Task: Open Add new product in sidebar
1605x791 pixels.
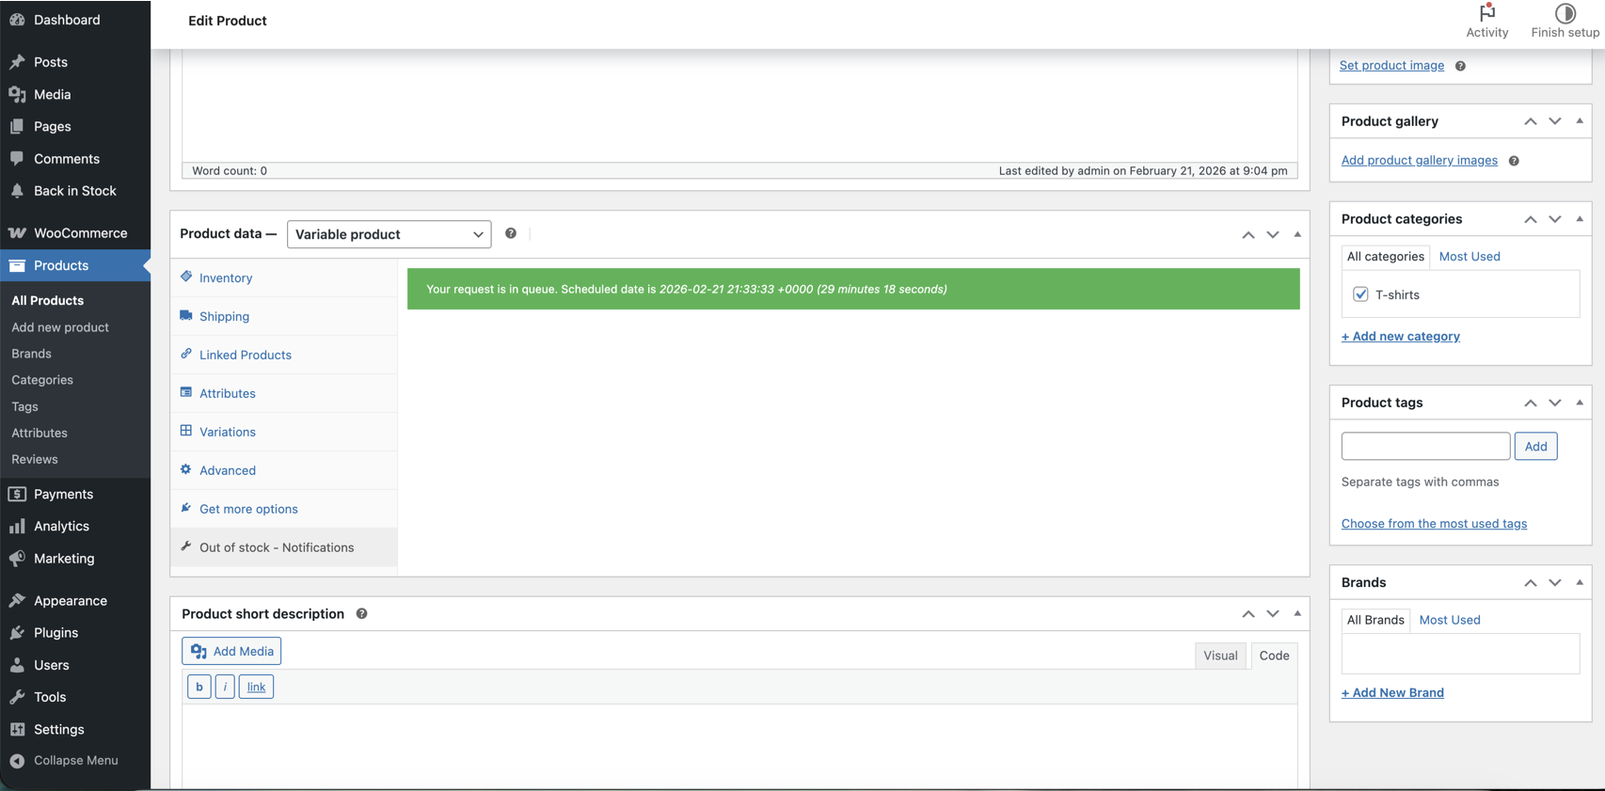Action: [x=60, y=327]
